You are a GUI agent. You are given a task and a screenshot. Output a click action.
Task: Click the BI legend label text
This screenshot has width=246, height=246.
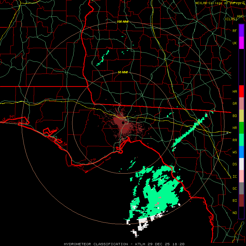pyautogui.click(x=235, y=201)
